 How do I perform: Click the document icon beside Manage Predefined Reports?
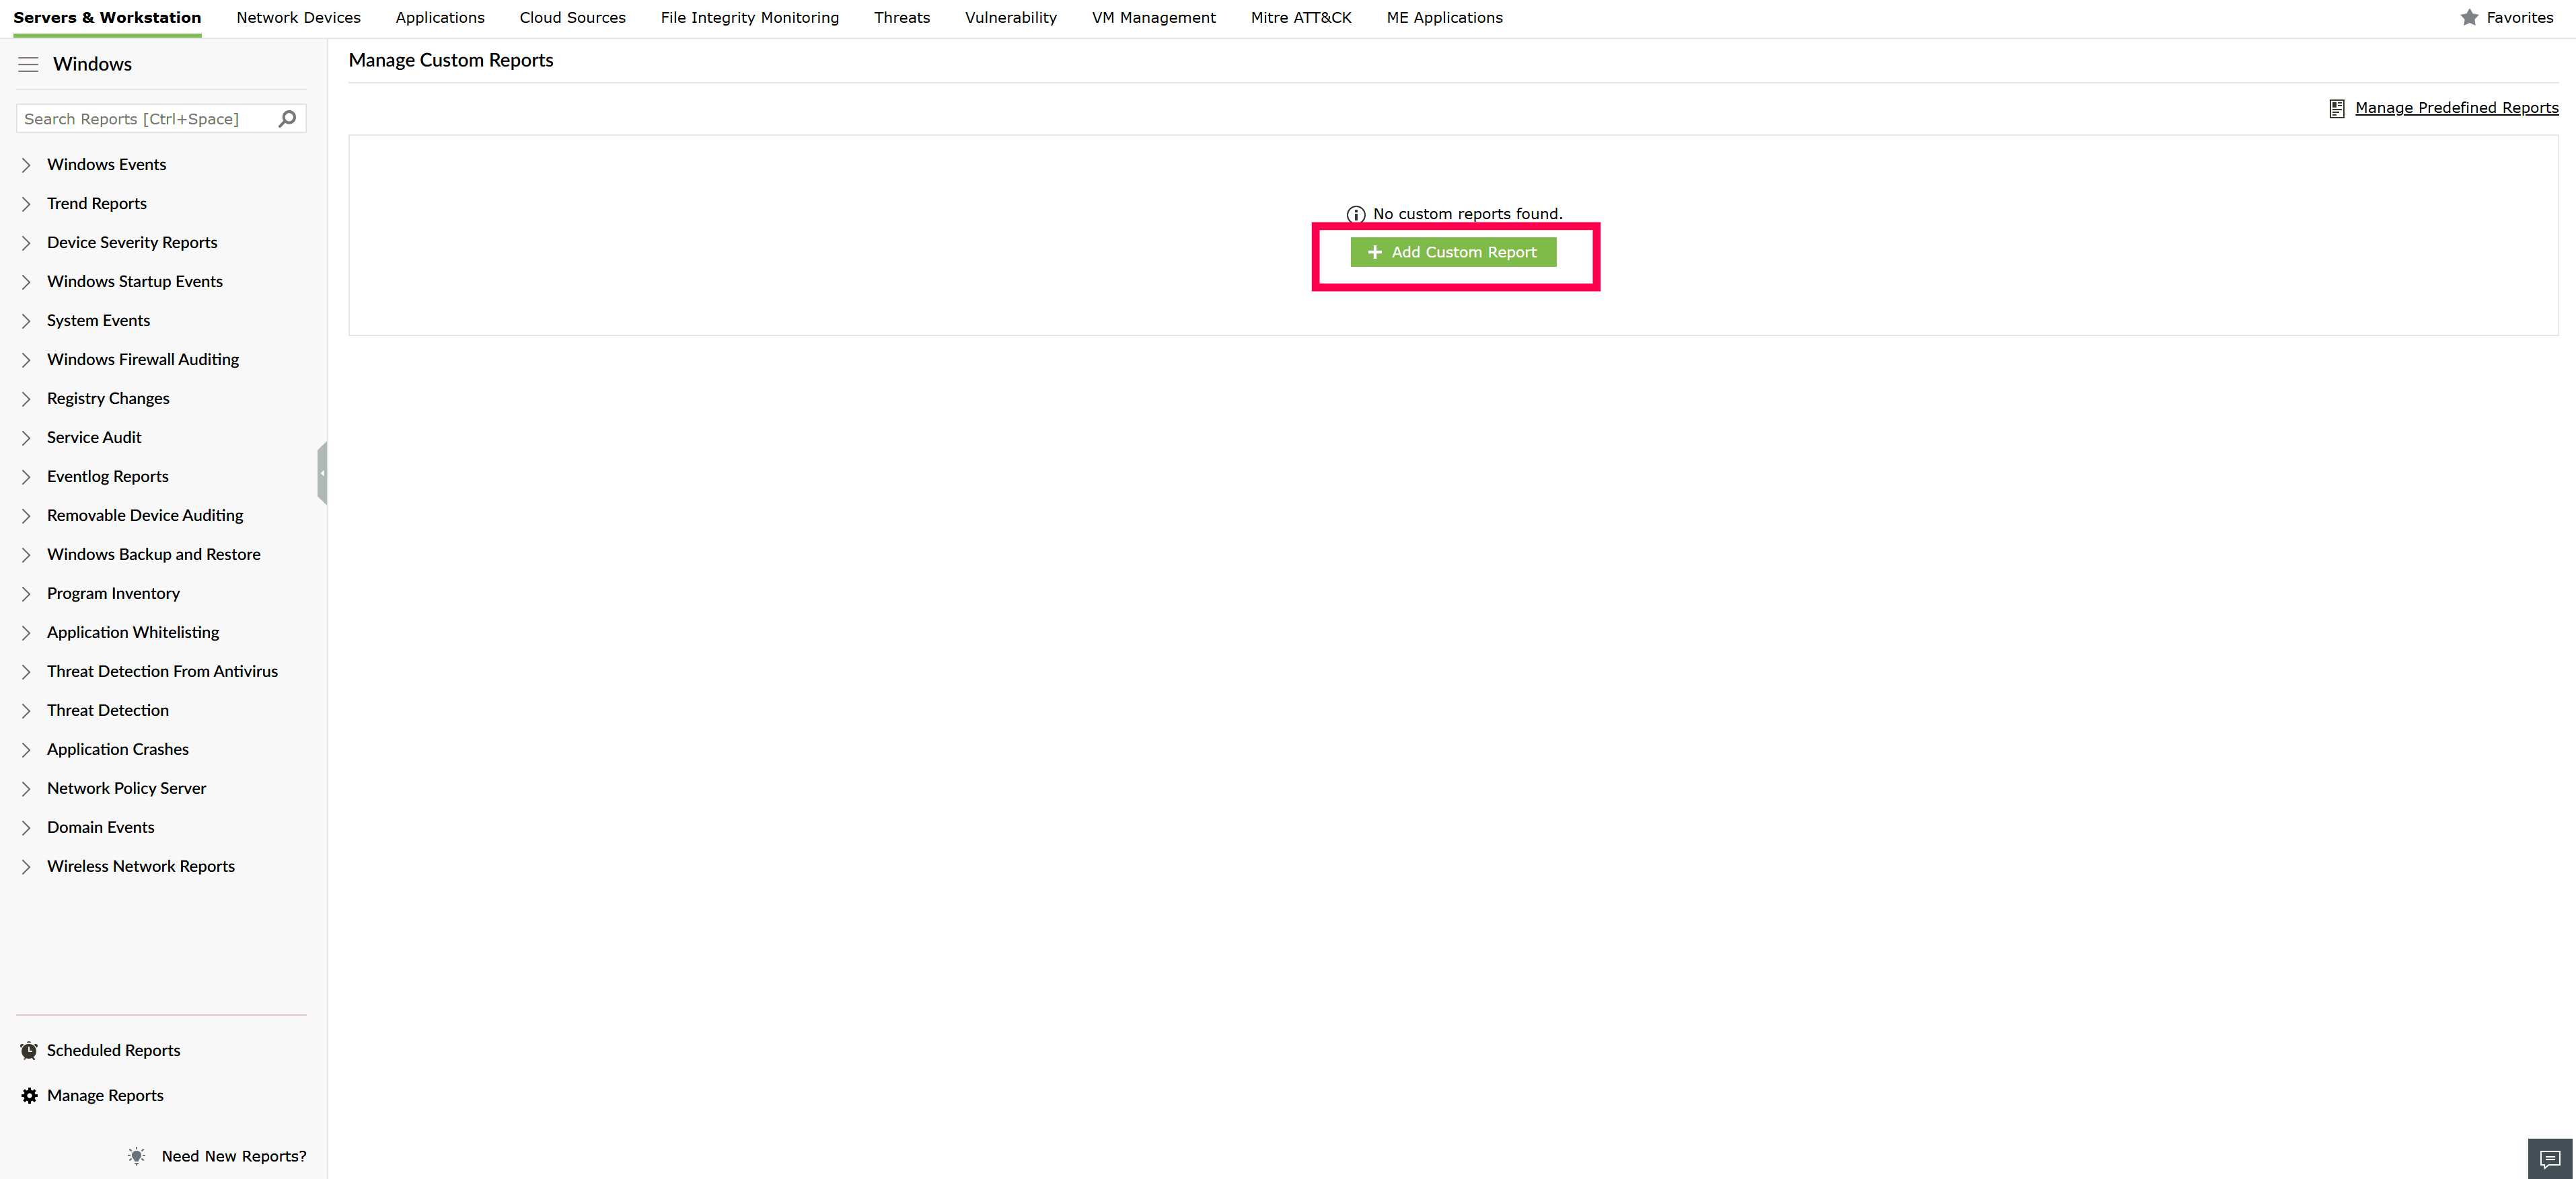2337,108
